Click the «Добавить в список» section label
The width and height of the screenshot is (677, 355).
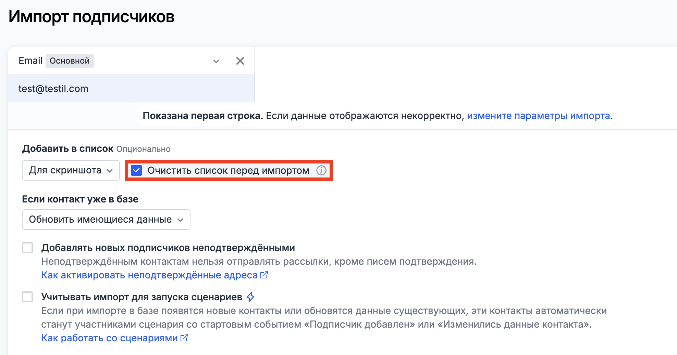67,149
